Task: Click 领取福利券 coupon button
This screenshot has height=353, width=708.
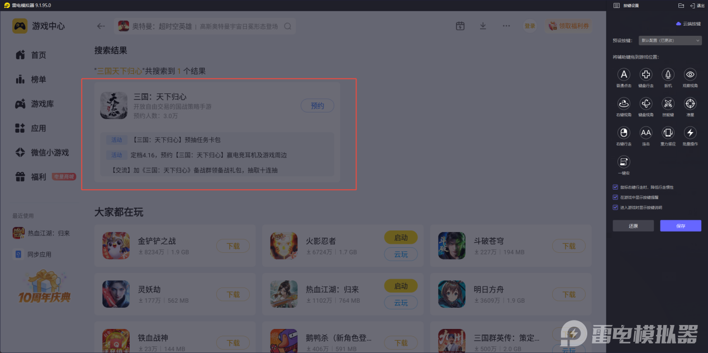Action: (569, 26)
